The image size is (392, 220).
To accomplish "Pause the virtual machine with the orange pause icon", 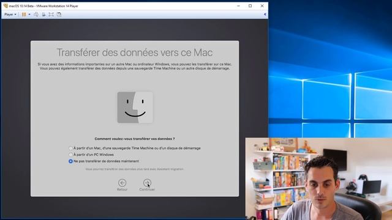I will tap(24, 15).
